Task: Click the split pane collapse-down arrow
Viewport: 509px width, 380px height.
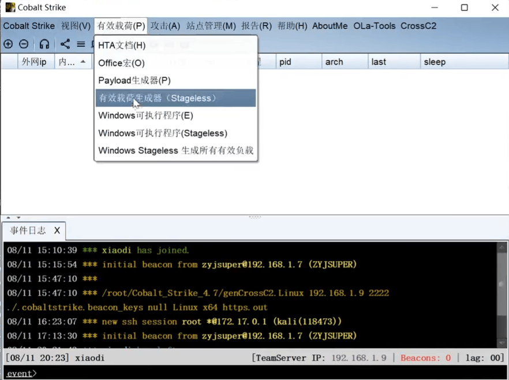Action: [x=18, y=217]
